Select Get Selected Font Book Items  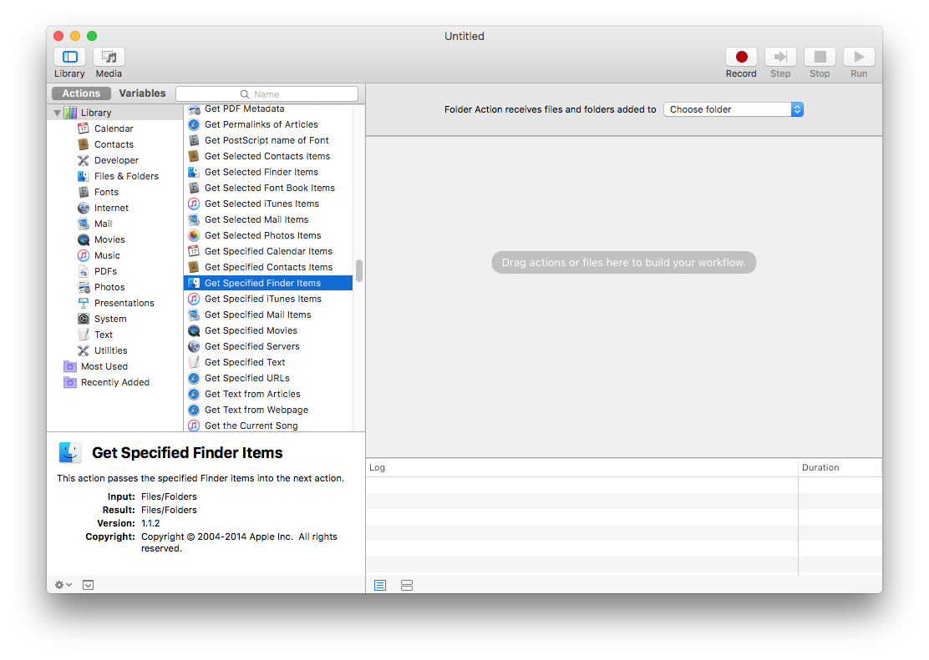point(268,189)
